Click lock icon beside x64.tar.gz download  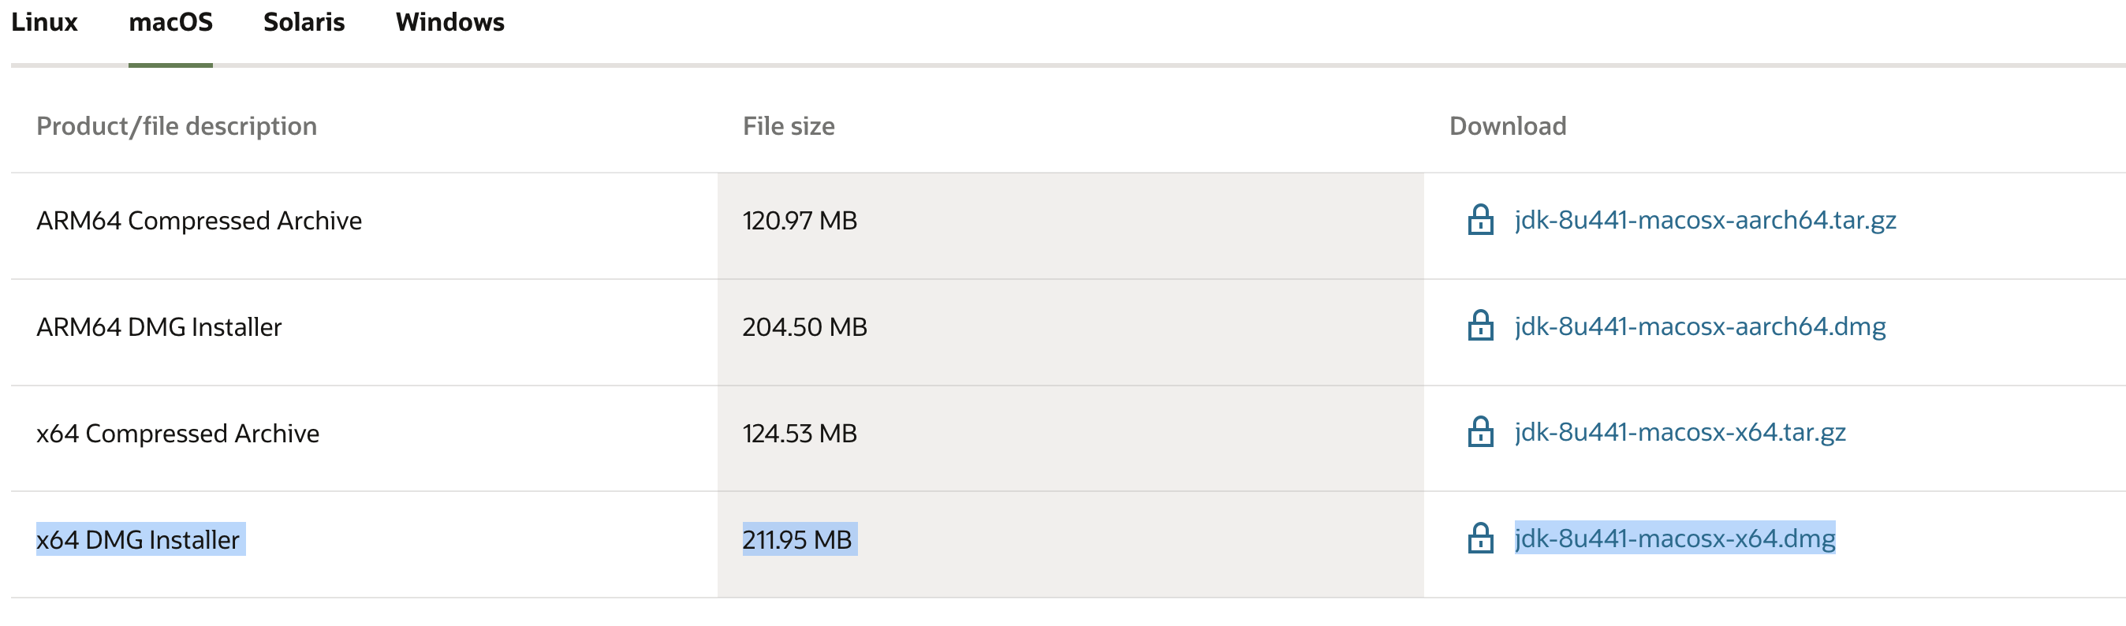tap(1480, 432)
